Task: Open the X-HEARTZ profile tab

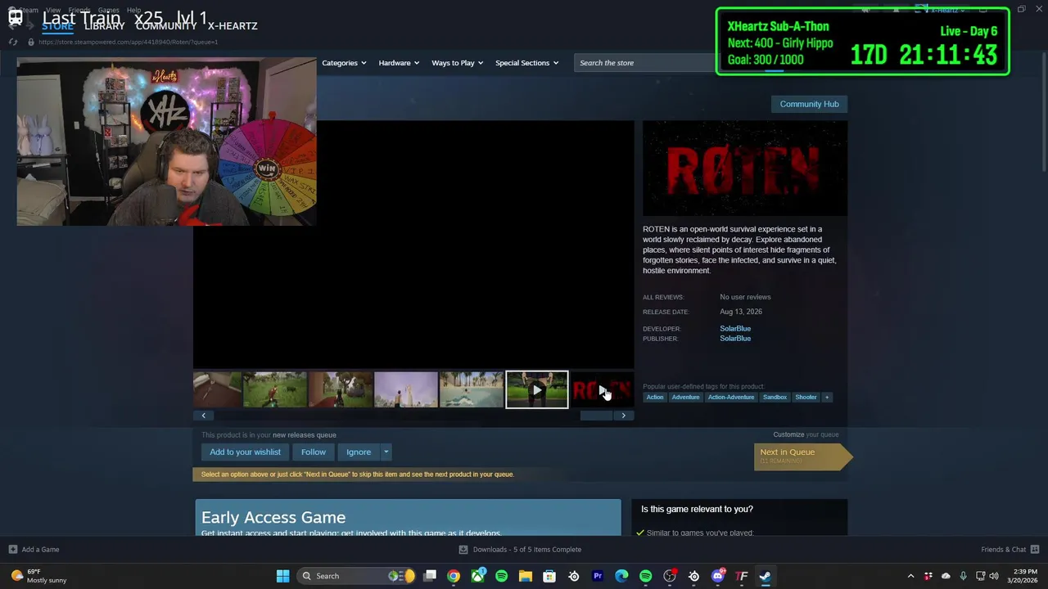Action: (233, 26)
